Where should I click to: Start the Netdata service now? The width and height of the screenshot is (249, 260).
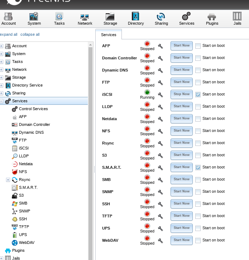coord(182,119)
